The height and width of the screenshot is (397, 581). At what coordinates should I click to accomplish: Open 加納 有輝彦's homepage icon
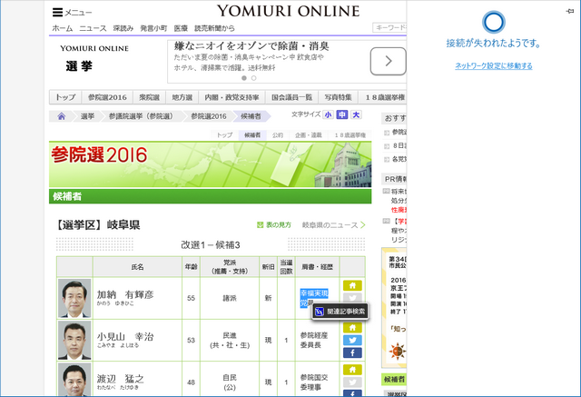[352, 285]
